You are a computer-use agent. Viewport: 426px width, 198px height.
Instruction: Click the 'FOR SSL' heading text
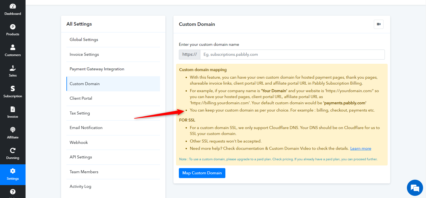pos(187,120)
